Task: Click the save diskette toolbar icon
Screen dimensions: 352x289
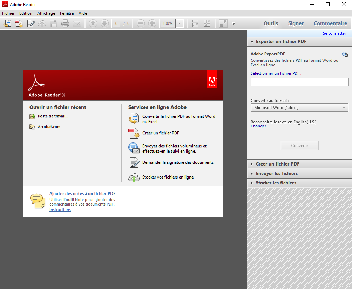Action: [54, 23]
